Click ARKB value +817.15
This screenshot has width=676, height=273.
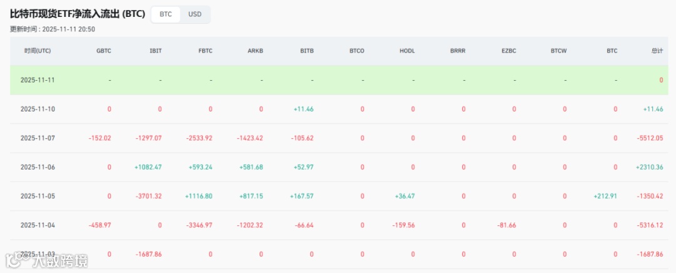(251, 196)
